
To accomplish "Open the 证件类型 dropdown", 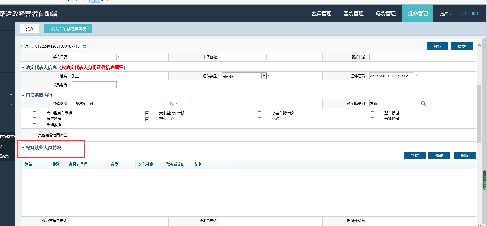I will tap(264, 76).
